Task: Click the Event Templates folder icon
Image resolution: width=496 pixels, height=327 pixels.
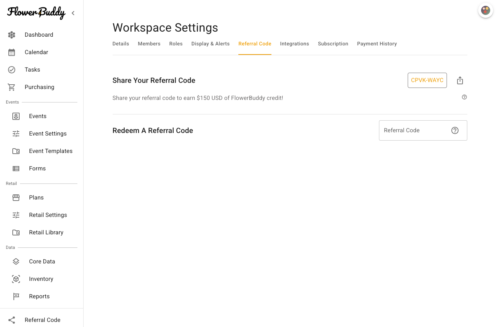Action: click(16, 151)
